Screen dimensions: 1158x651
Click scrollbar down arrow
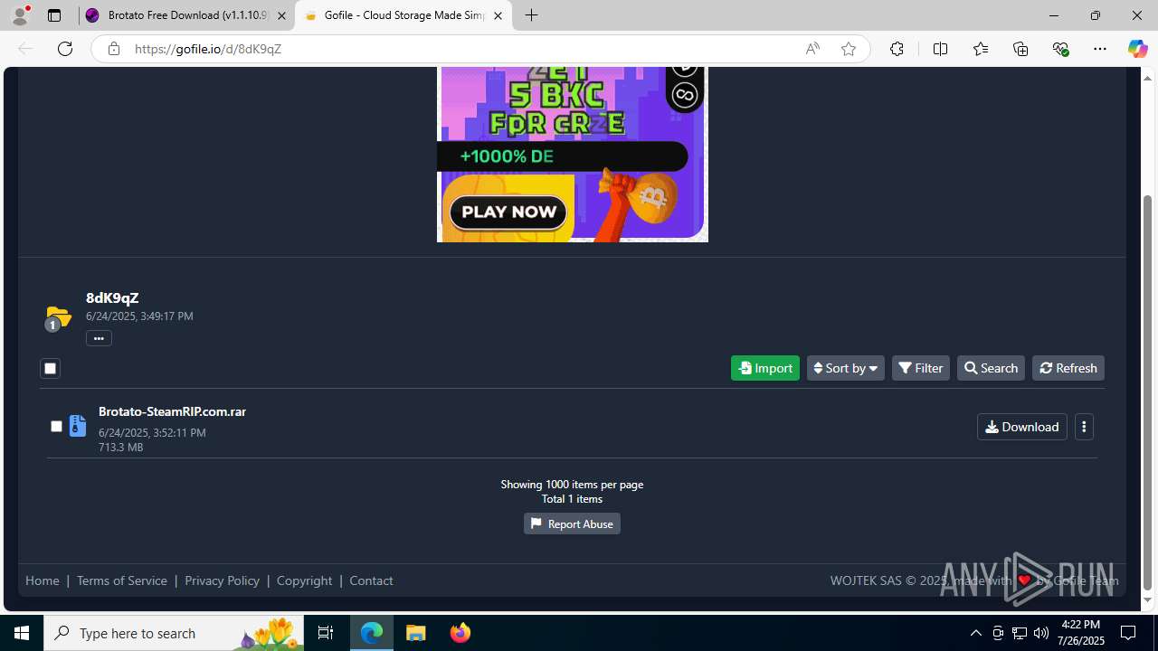coord(1148,600)
